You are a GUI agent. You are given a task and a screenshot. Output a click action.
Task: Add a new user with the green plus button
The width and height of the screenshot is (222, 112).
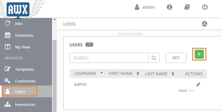coord(199,54)
